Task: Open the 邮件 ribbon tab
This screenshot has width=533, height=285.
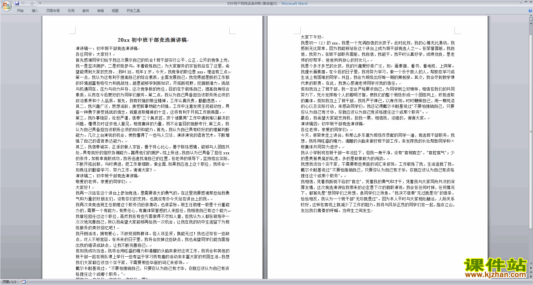Action: click(86, 11)
